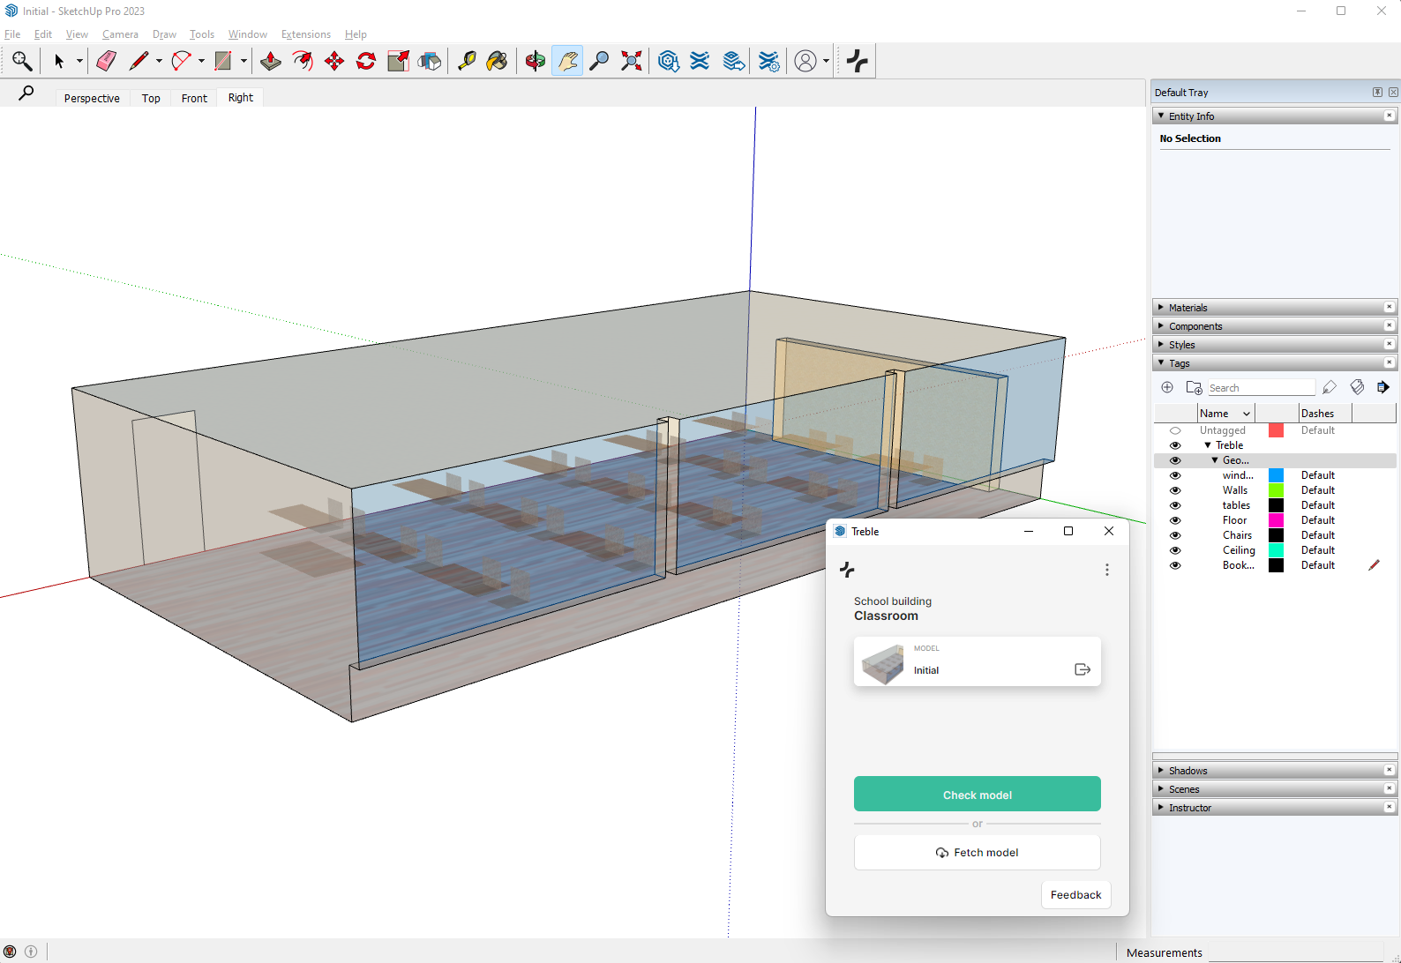Open the File menu
This screenshot has width=1401, height=963.
12,34
